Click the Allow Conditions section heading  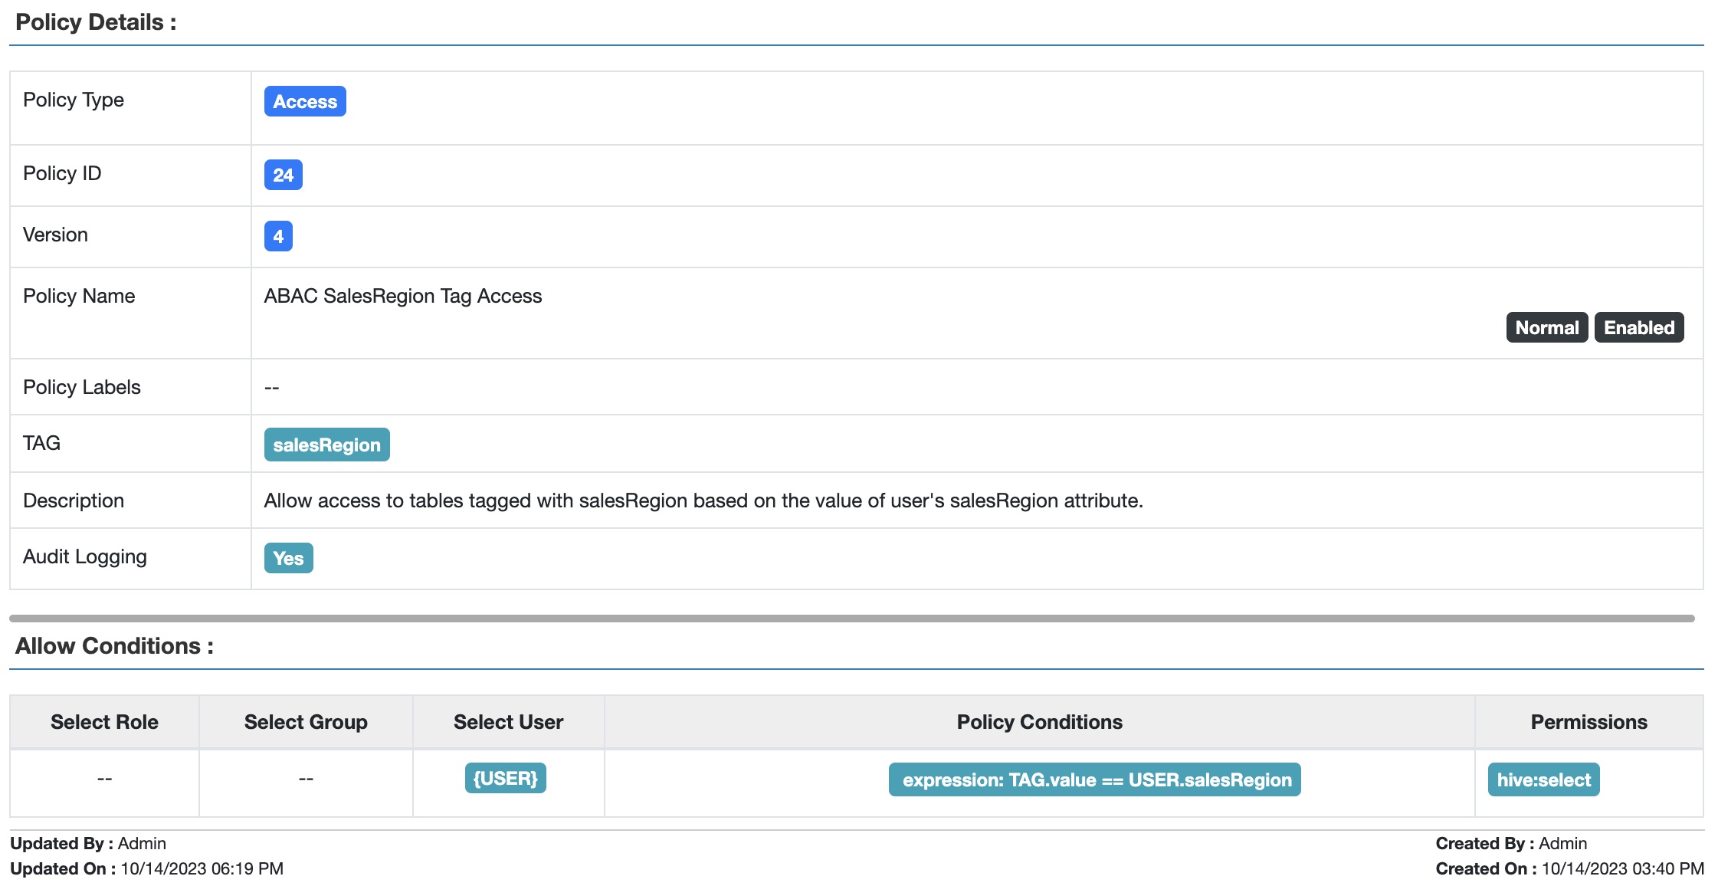tap(114, 646)
